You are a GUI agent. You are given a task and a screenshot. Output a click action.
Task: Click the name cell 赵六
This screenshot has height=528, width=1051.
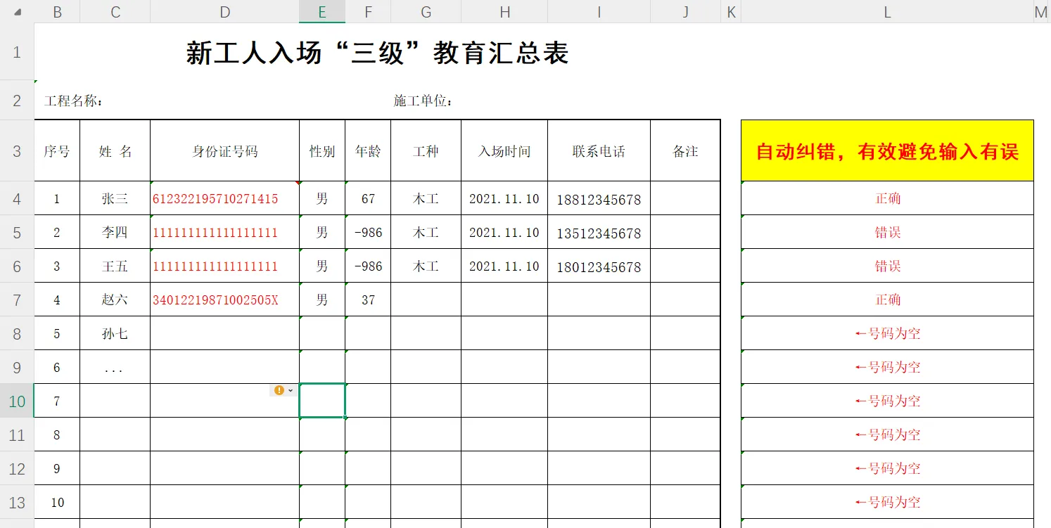(x=115, y=300)
